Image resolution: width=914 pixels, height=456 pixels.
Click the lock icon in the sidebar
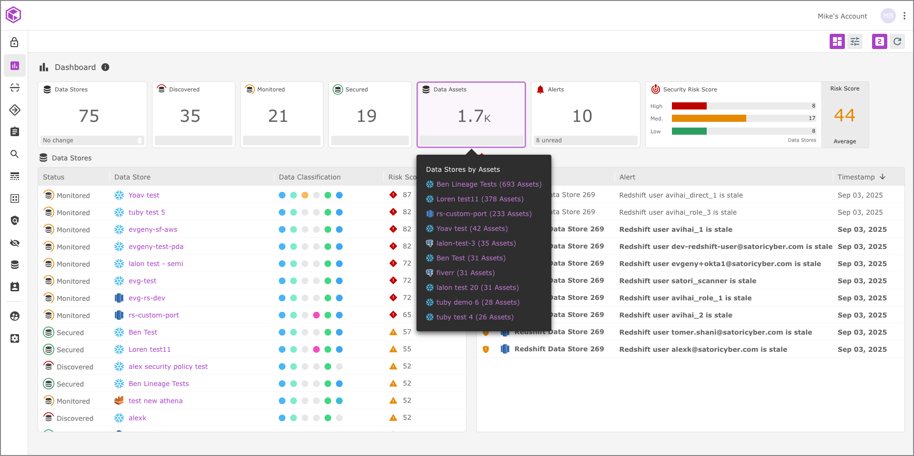click(x=14, y=42)
